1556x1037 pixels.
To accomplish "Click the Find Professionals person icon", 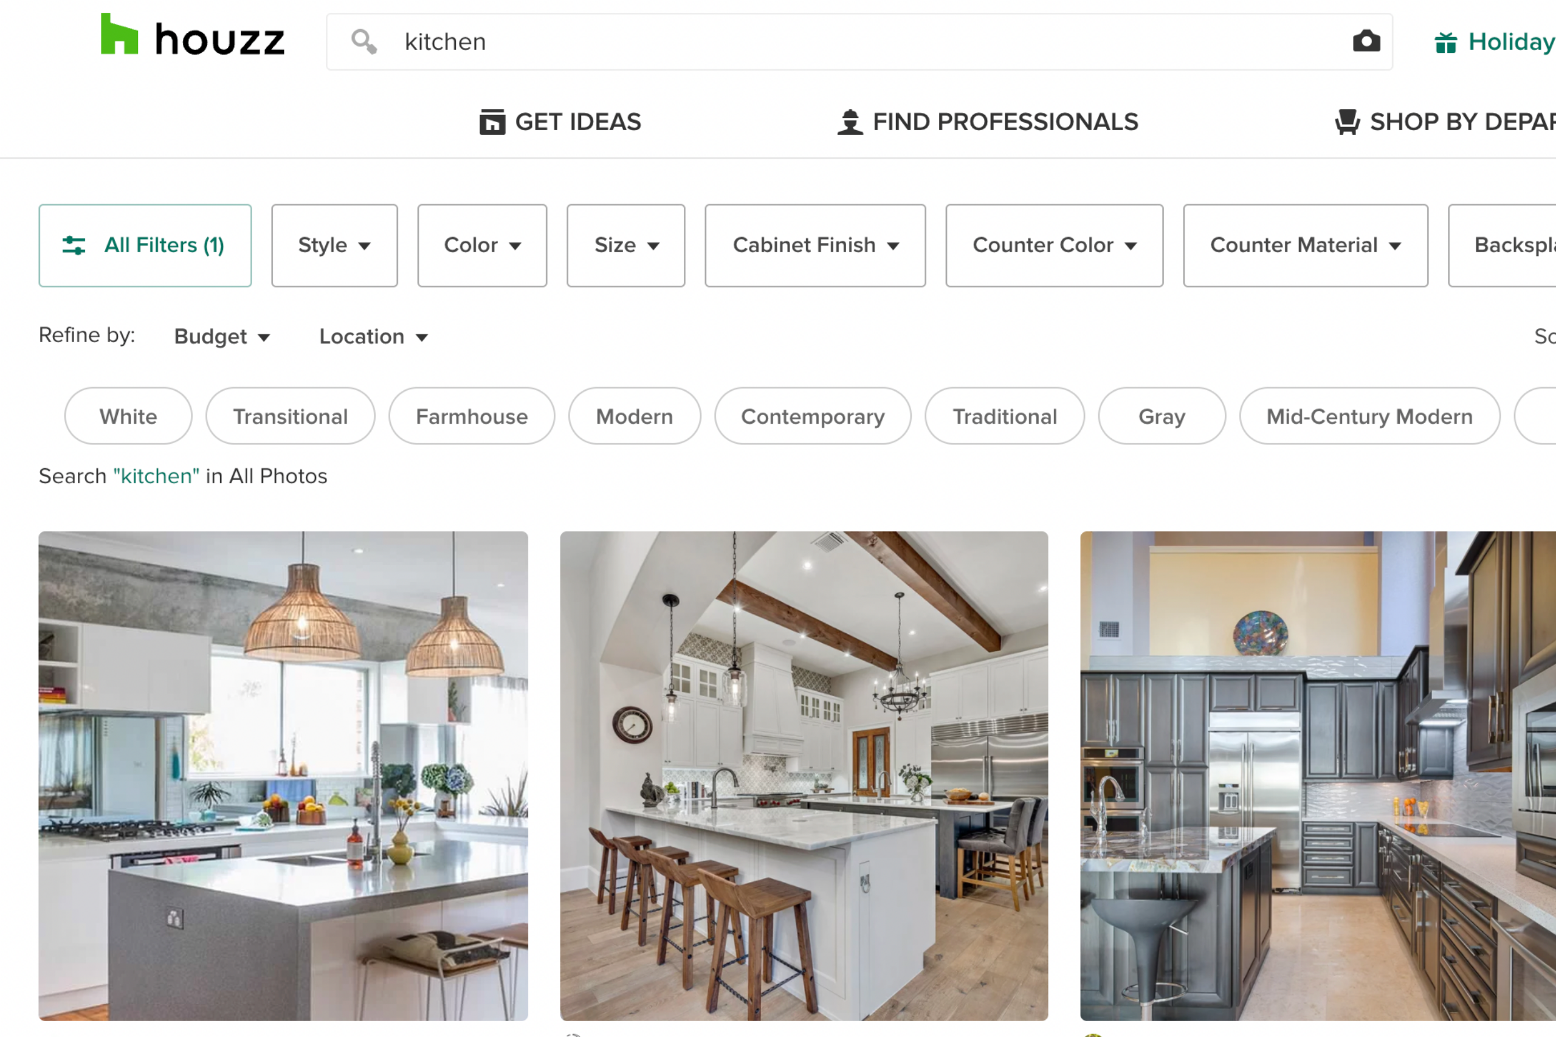I will pos(850,122).
